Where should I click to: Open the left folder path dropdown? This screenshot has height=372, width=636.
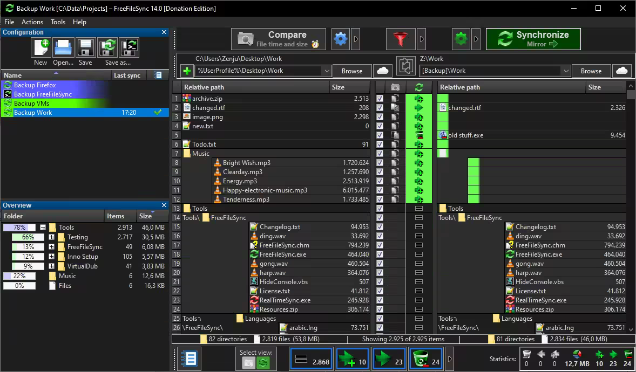coord(327,71)
